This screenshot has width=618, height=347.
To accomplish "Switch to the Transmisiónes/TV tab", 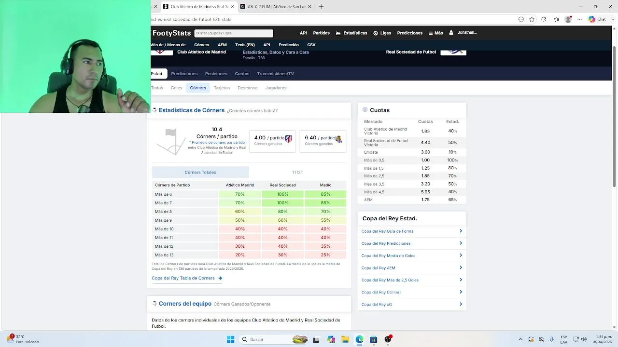I will click(x=275, y=74).
